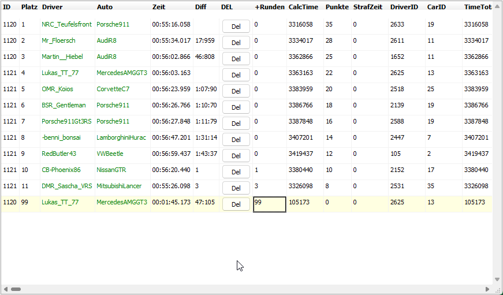Edit the +Runden field containing 99
This screenshot has height=295, width=503.
(x=269, y=204)
